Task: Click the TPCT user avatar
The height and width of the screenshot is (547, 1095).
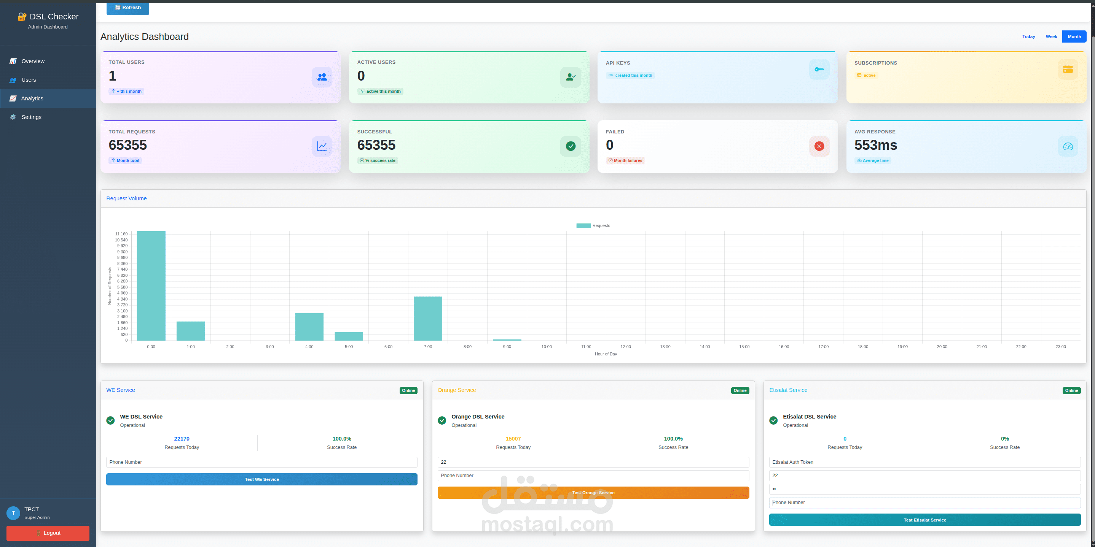Action: [13, 513]
